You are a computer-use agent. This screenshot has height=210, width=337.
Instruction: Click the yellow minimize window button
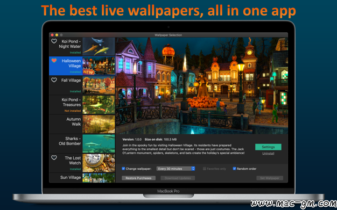57,35
